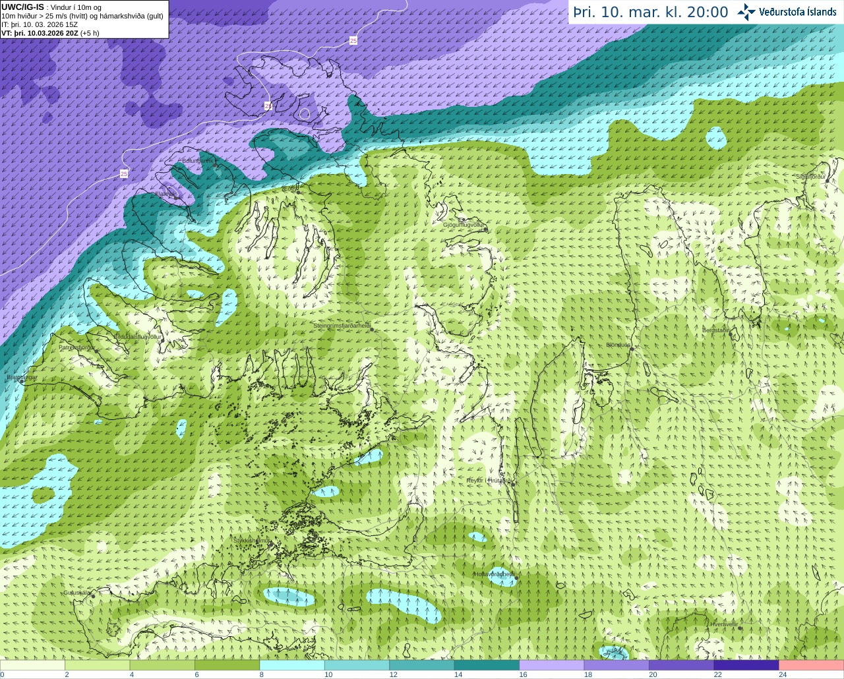Click the Hveravellir station marker
This screenshot has height=679, width=844.
tap(739, 628)
